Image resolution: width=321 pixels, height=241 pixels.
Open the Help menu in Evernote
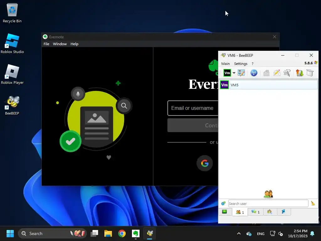pos(74,44)
